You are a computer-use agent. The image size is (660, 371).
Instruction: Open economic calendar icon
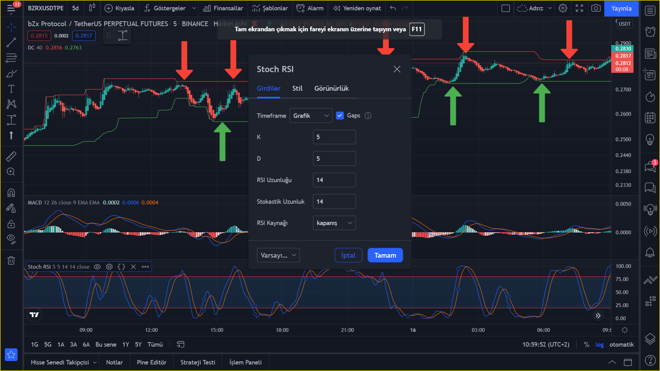[650, 117]
